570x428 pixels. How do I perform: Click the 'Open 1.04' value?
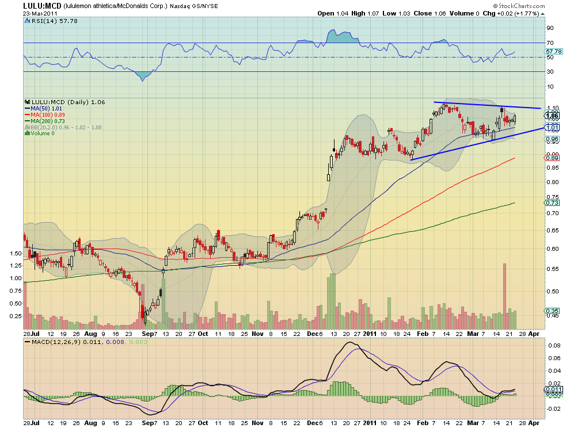[x=333, y=13]
